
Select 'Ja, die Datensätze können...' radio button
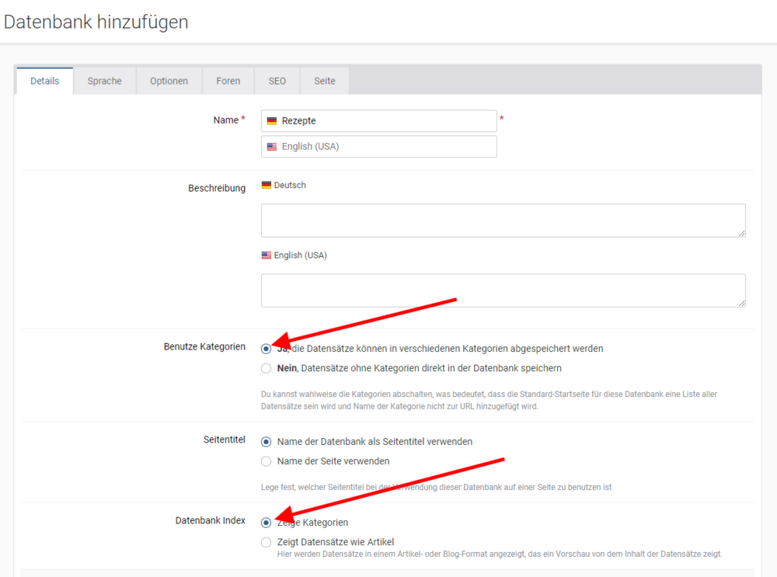(x=266, y=349)
